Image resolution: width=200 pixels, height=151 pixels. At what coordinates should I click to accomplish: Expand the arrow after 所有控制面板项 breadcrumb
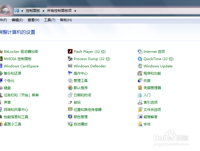click(75, 11)
